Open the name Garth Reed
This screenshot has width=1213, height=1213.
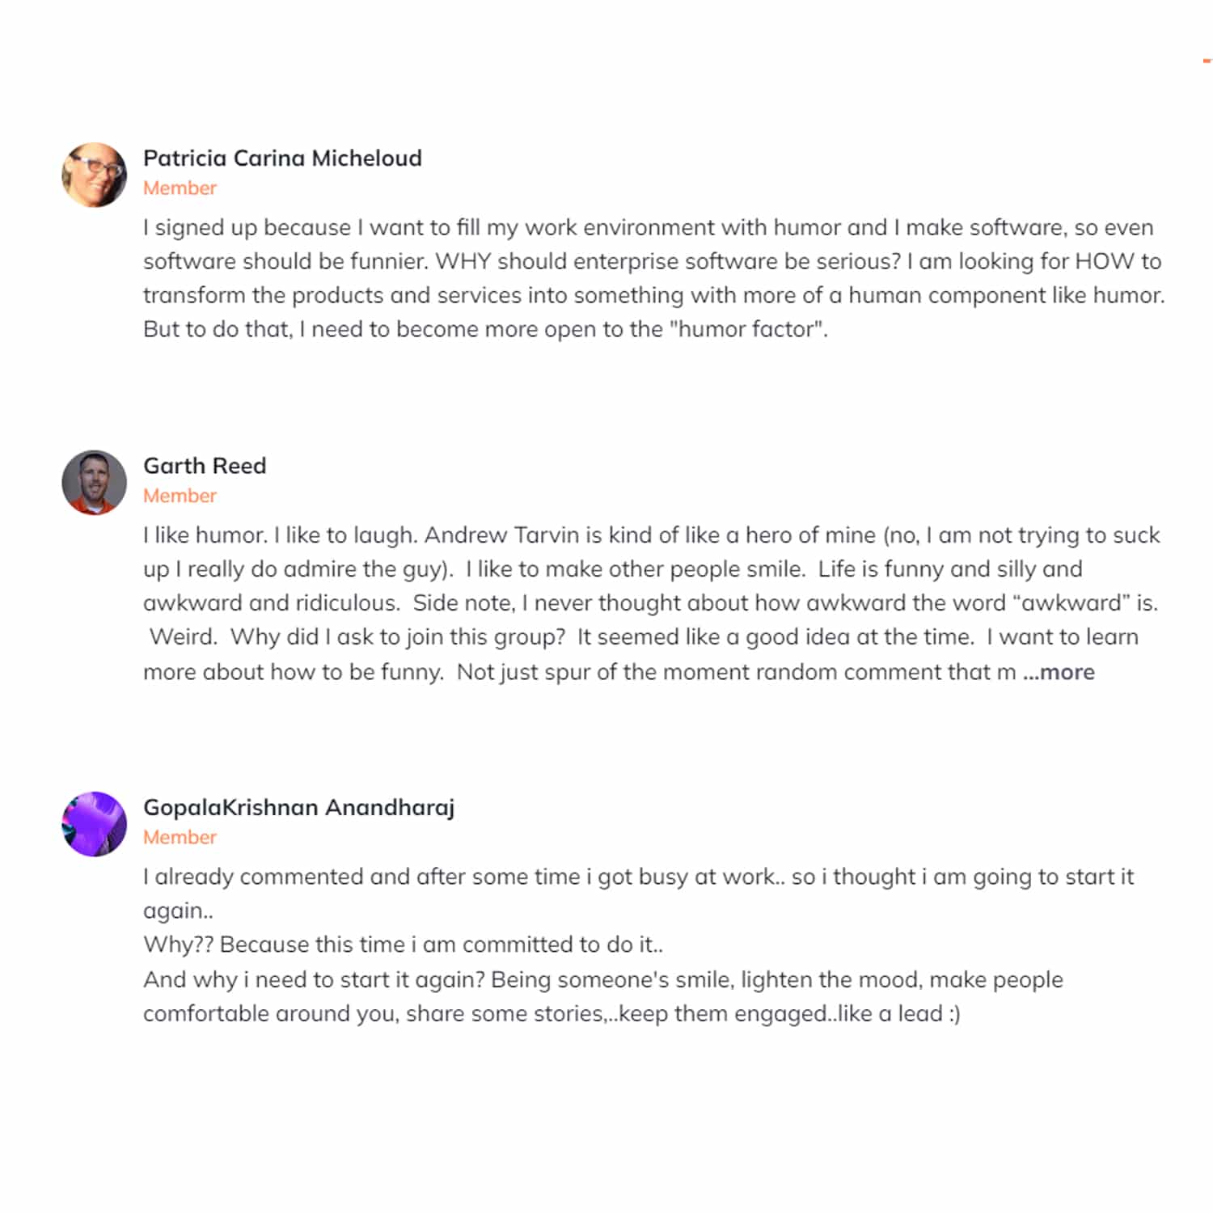point(205,466)
